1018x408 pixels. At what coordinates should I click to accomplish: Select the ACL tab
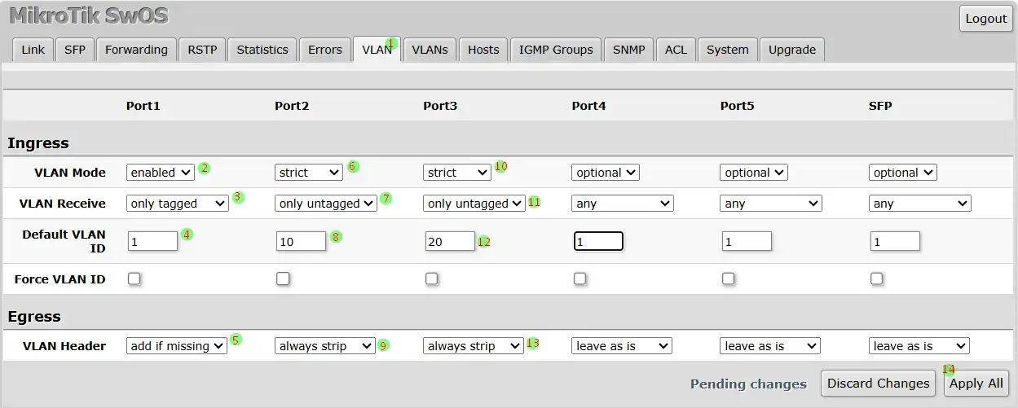[676, 50]
